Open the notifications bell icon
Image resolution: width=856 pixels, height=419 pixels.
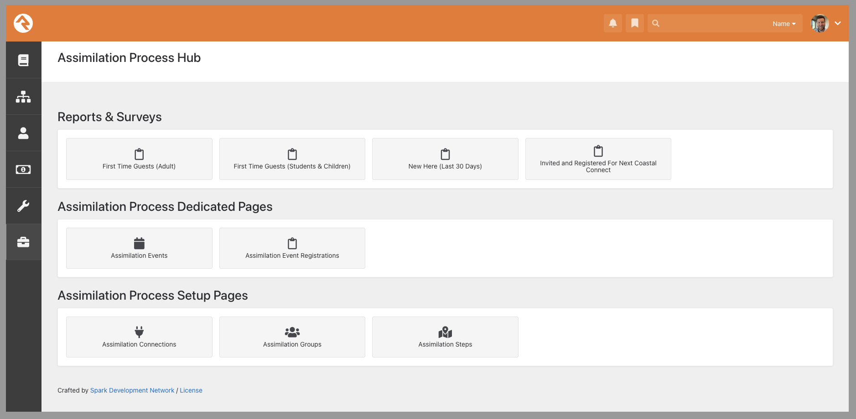click(612, 23)
